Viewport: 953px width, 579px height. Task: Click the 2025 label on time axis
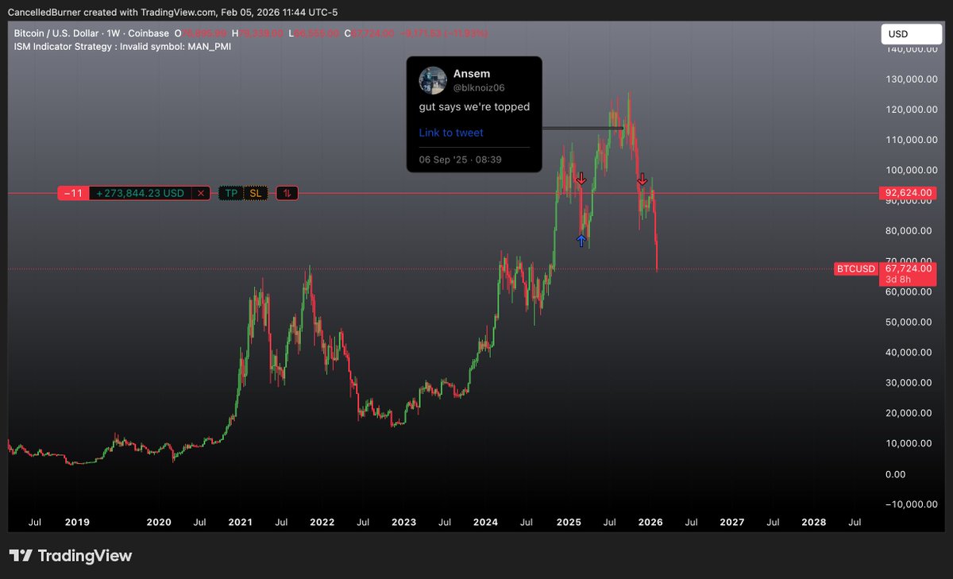(569, 523)
